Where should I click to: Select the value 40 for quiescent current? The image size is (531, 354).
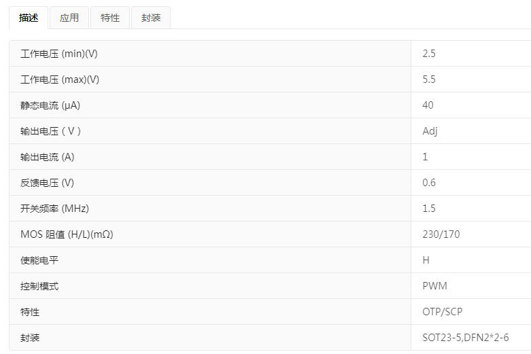428,105
